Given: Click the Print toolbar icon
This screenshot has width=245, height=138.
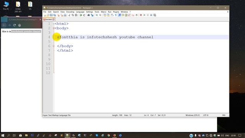Looking at the screenshot, I should click(x=65, y=15).
